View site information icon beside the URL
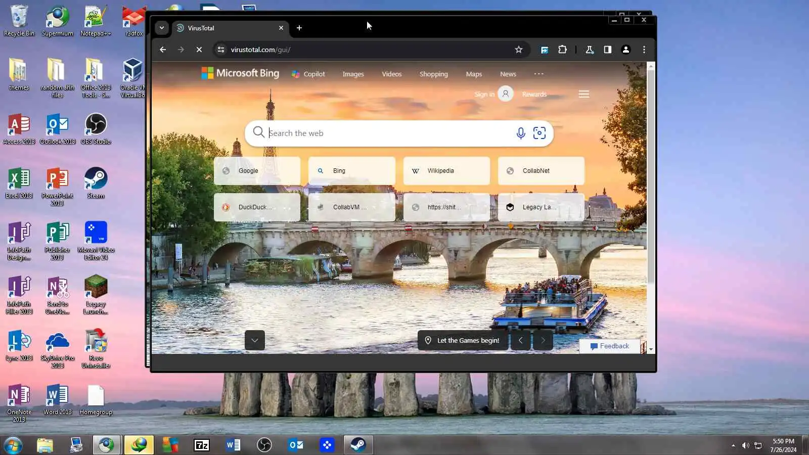The width and height of the screenshot is (809, 455). point(221,50)
